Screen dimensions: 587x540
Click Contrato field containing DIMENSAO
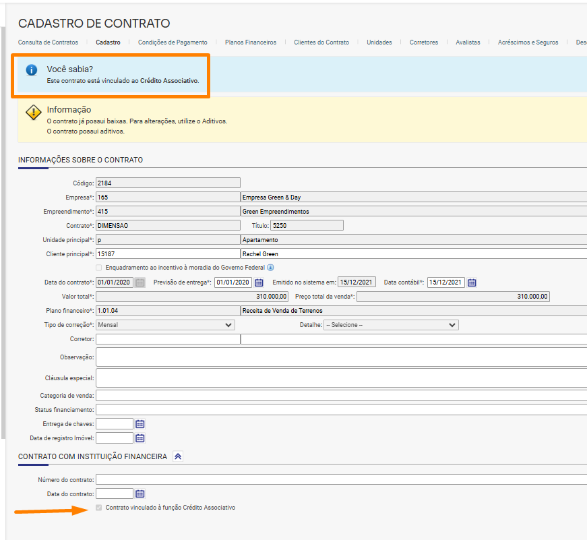coord(168,225)
